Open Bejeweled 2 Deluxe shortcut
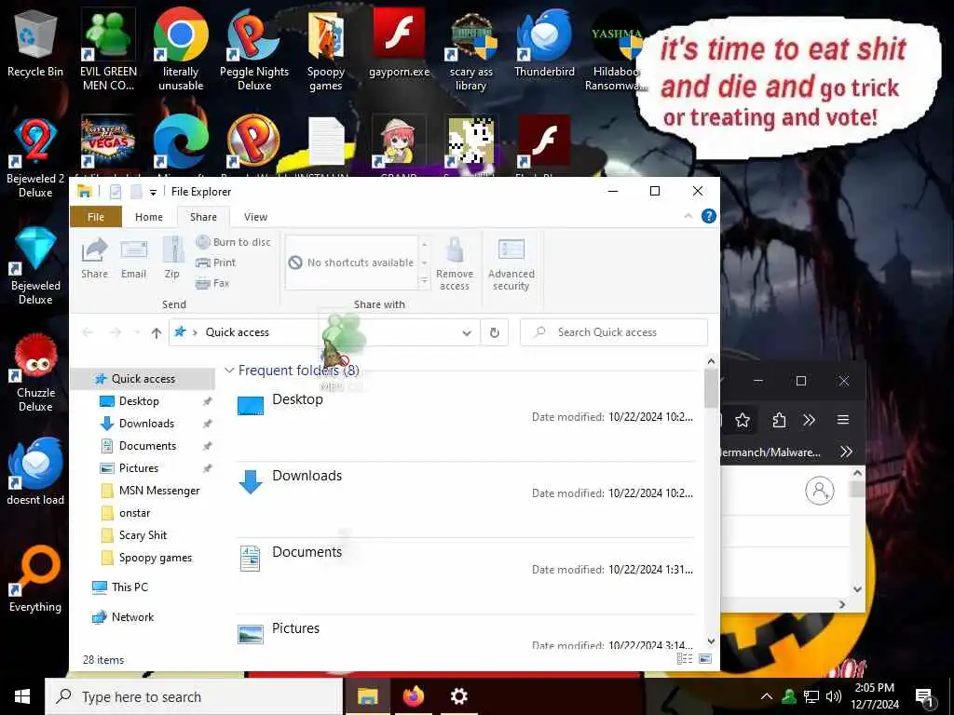Viewport: 954px width, 715px height. (35, 158)
